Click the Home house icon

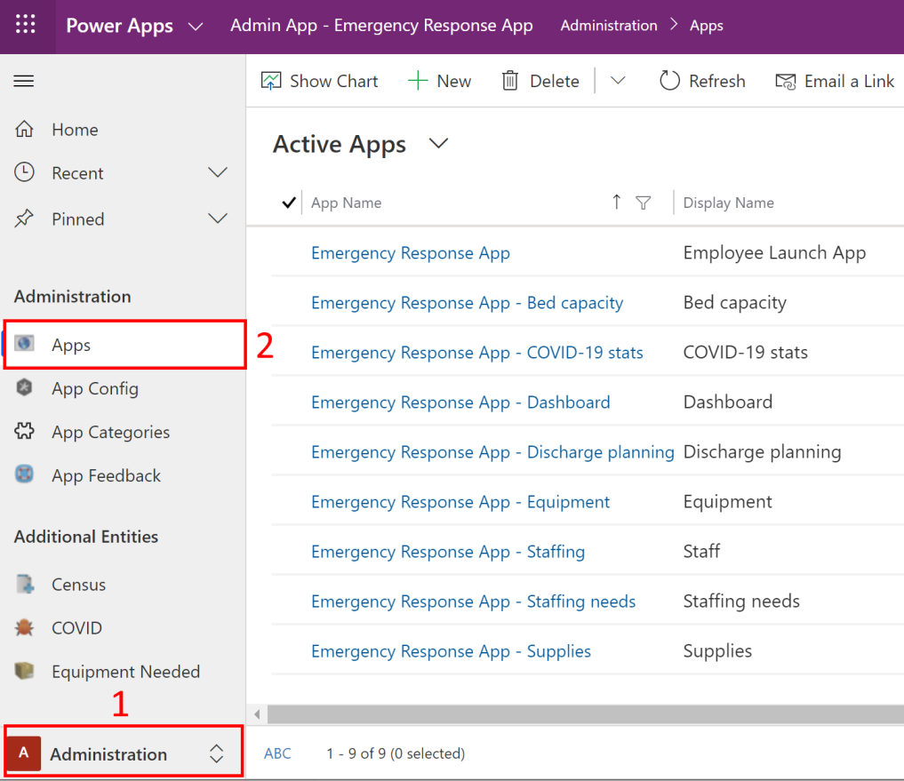24,129
